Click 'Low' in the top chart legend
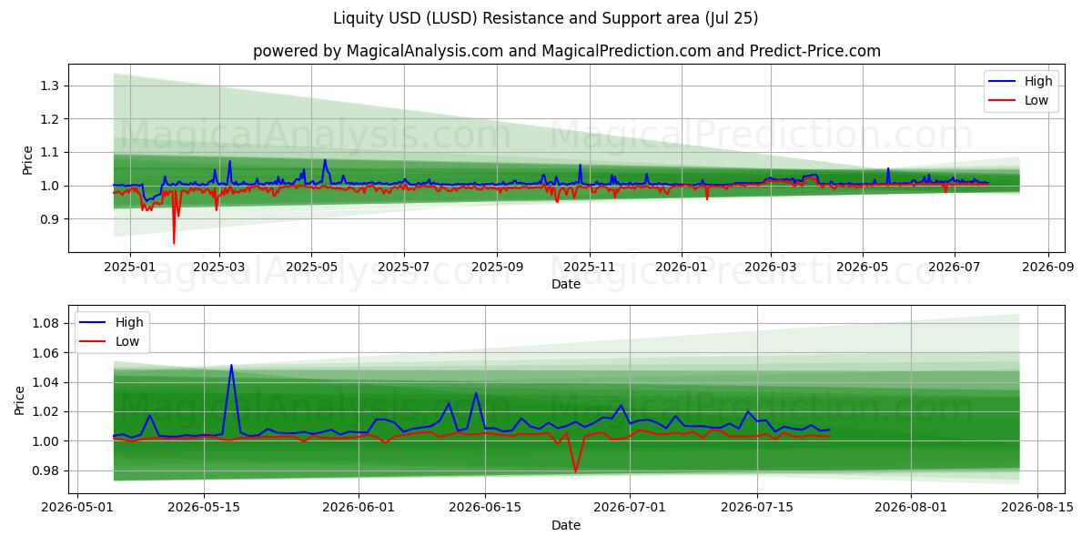Screen dimensions: 1092x546 pos(1036,100)
